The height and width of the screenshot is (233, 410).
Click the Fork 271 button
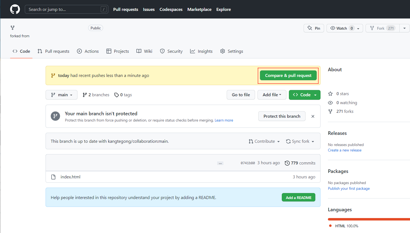click(382, 28)
